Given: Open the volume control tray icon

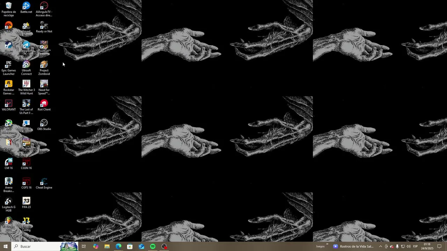Looking at the screenshot, I should (409, 246).
